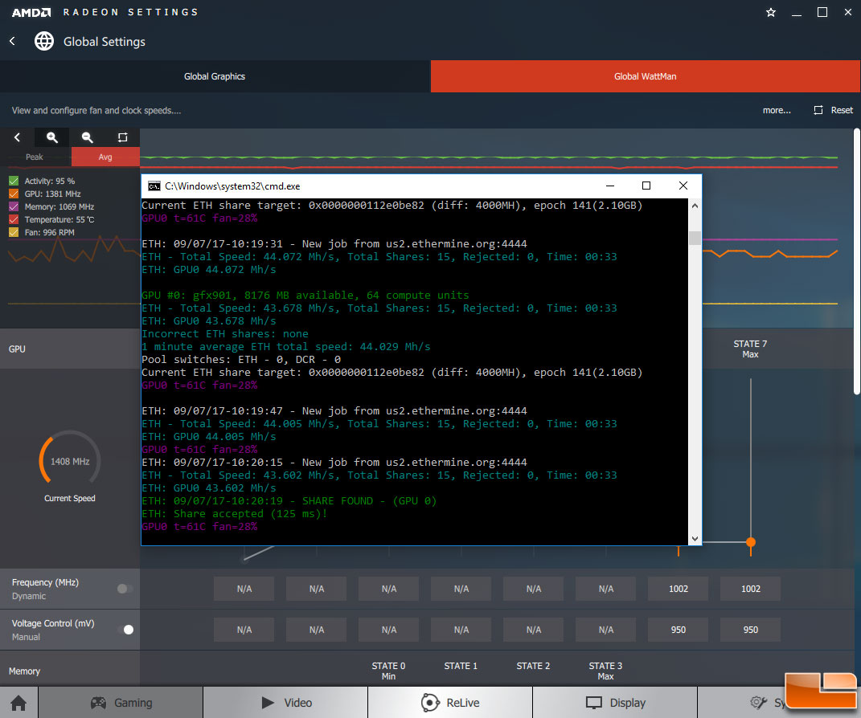Click the Radeon Settings main scrollbar
The height and width of the screenshot is (718, 861).
[857, 261]
